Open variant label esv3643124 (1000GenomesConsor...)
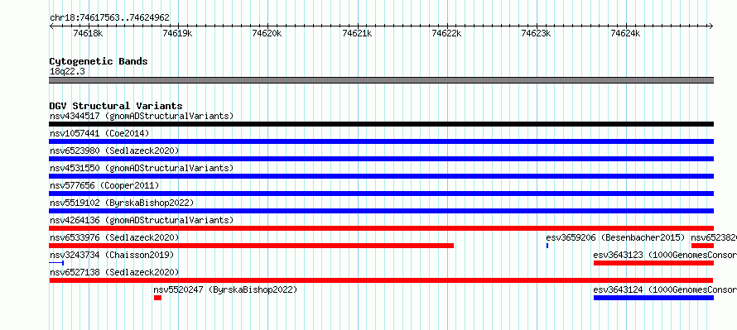 coord(665,289)
